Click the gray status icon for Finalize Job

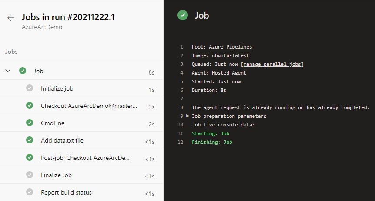(30, 175)
